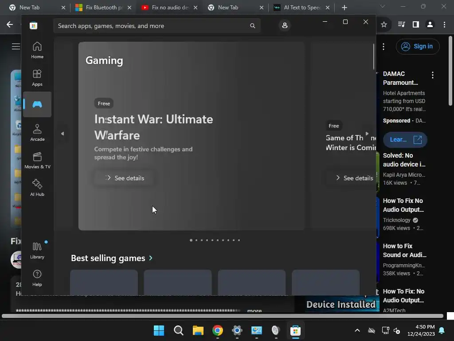Open volume muted tray icon

point(397,330)
